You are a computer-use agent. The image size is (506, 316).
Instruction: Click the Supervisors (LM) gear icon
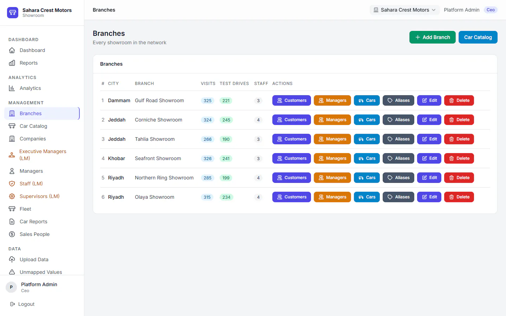(x=12, y=196)
